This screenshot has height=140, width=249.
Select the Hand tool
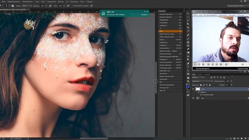pos(188,78)
